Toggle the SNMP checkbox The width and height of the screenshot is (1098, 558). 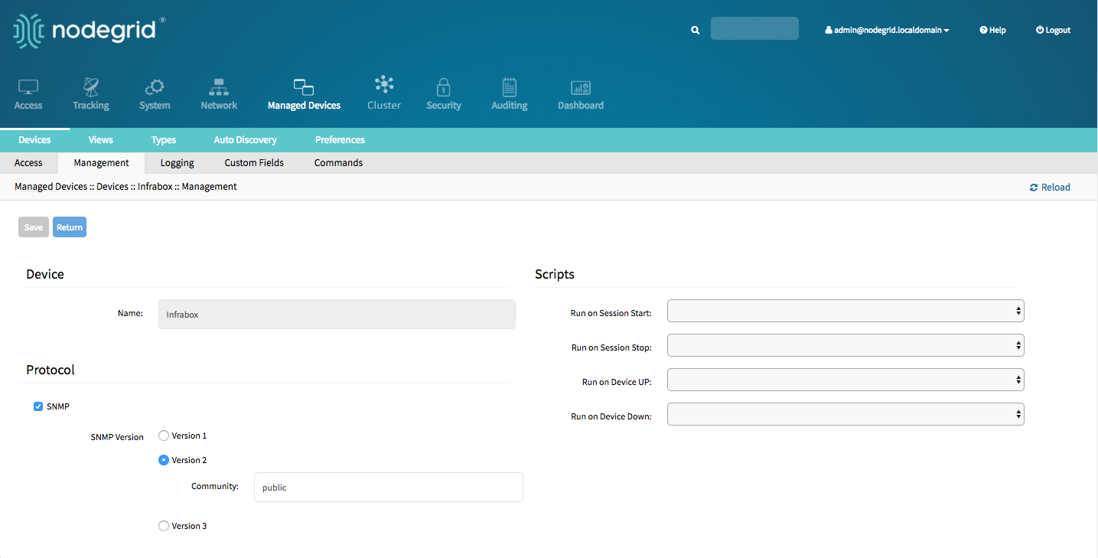coord(38,406)
